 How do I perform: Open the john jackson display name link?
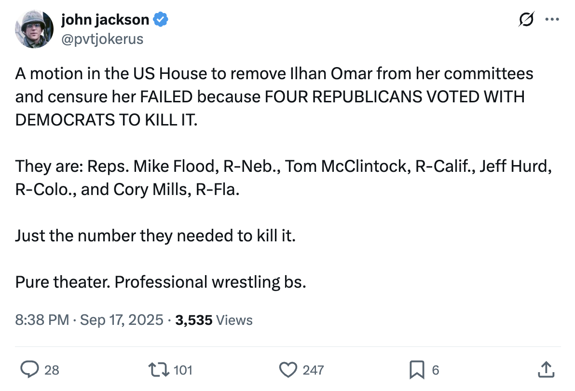[x=105, y=20]
